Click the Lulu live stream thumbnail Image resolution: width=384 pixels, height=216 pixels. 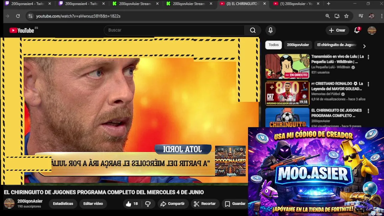point(287,66)
